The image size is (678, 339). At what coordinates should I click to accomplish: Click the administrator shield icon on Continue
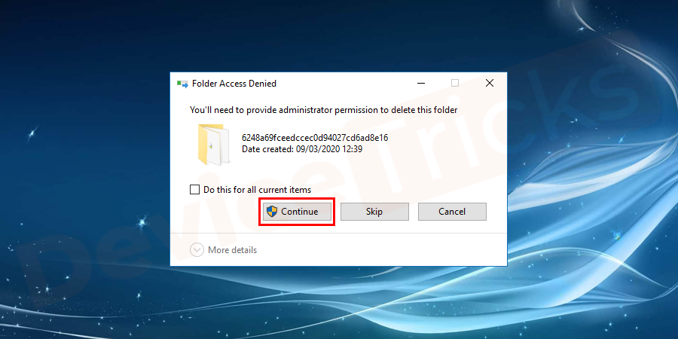tap(272, 212)
